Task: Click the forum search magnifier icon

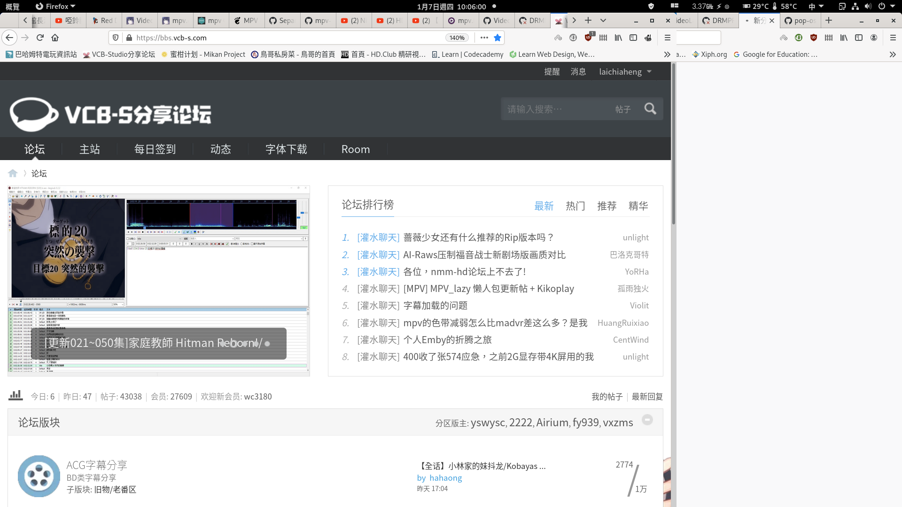Action: tap(650, 109)
